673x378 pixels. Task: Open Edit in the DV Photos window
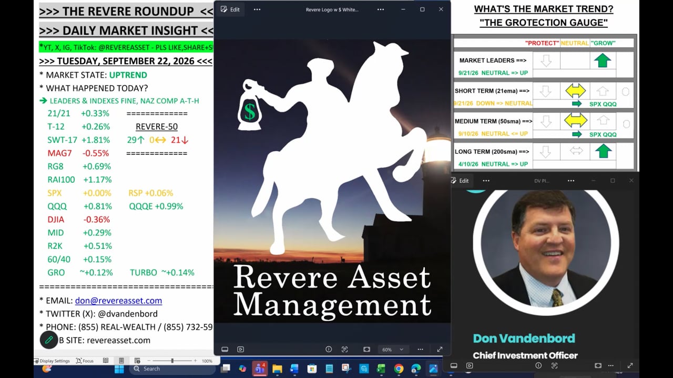pos(460,181)
